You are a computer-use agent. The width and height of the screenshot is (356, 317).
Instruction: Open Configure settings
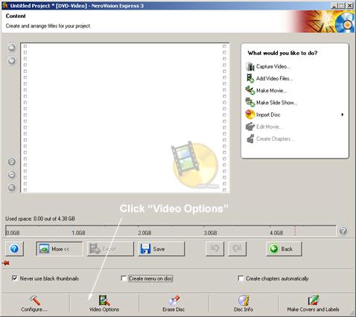(34, 304)
